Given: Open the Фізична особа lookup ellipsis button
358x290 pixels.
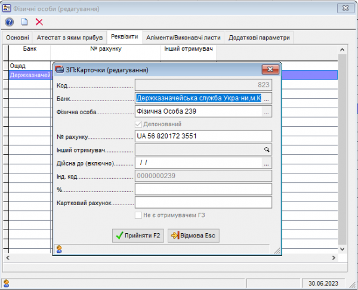Looking at the screenshot, I should coord(267,111).
